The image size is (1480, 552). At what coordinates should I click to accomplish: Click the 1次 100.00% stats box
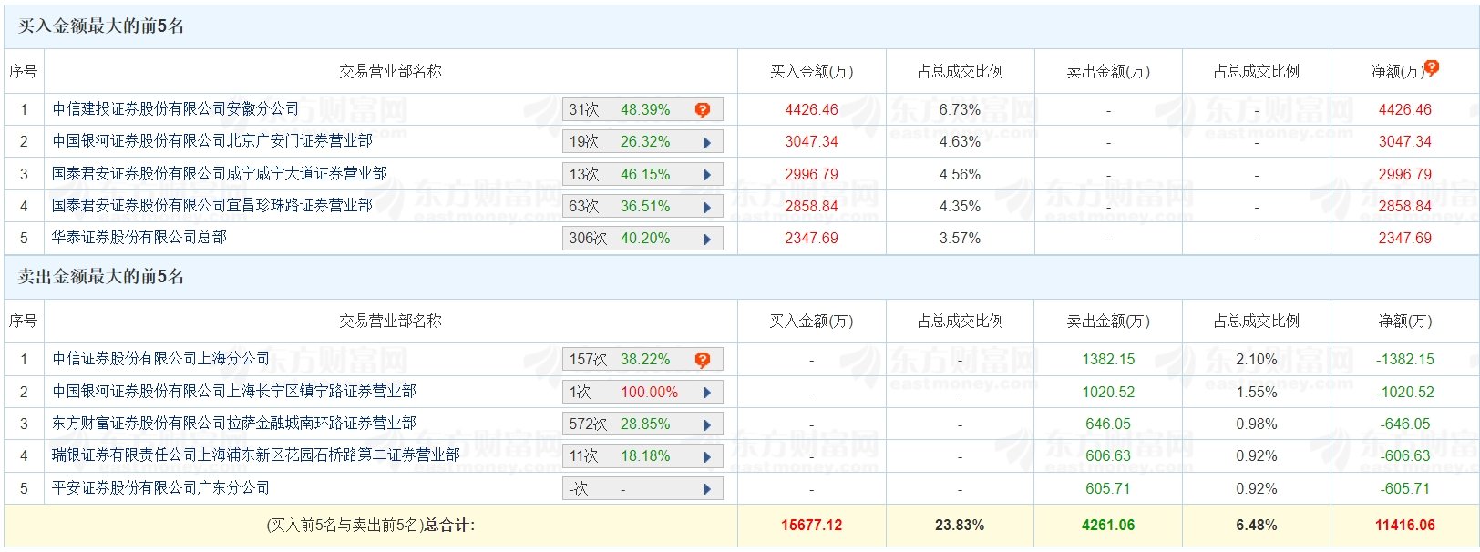point(629,393)
